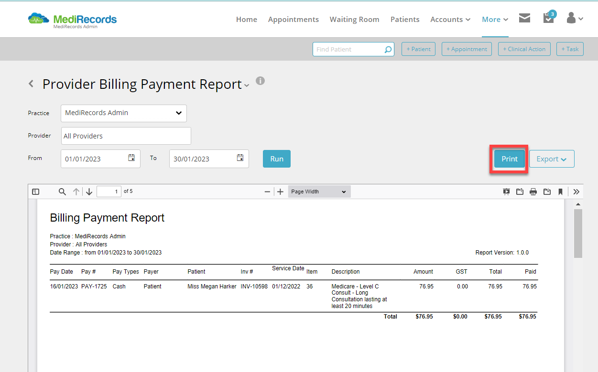The width and height of the screenshot is (598, 372).
Task: Click the + Clinical Action button
Action: pos(524,49)
